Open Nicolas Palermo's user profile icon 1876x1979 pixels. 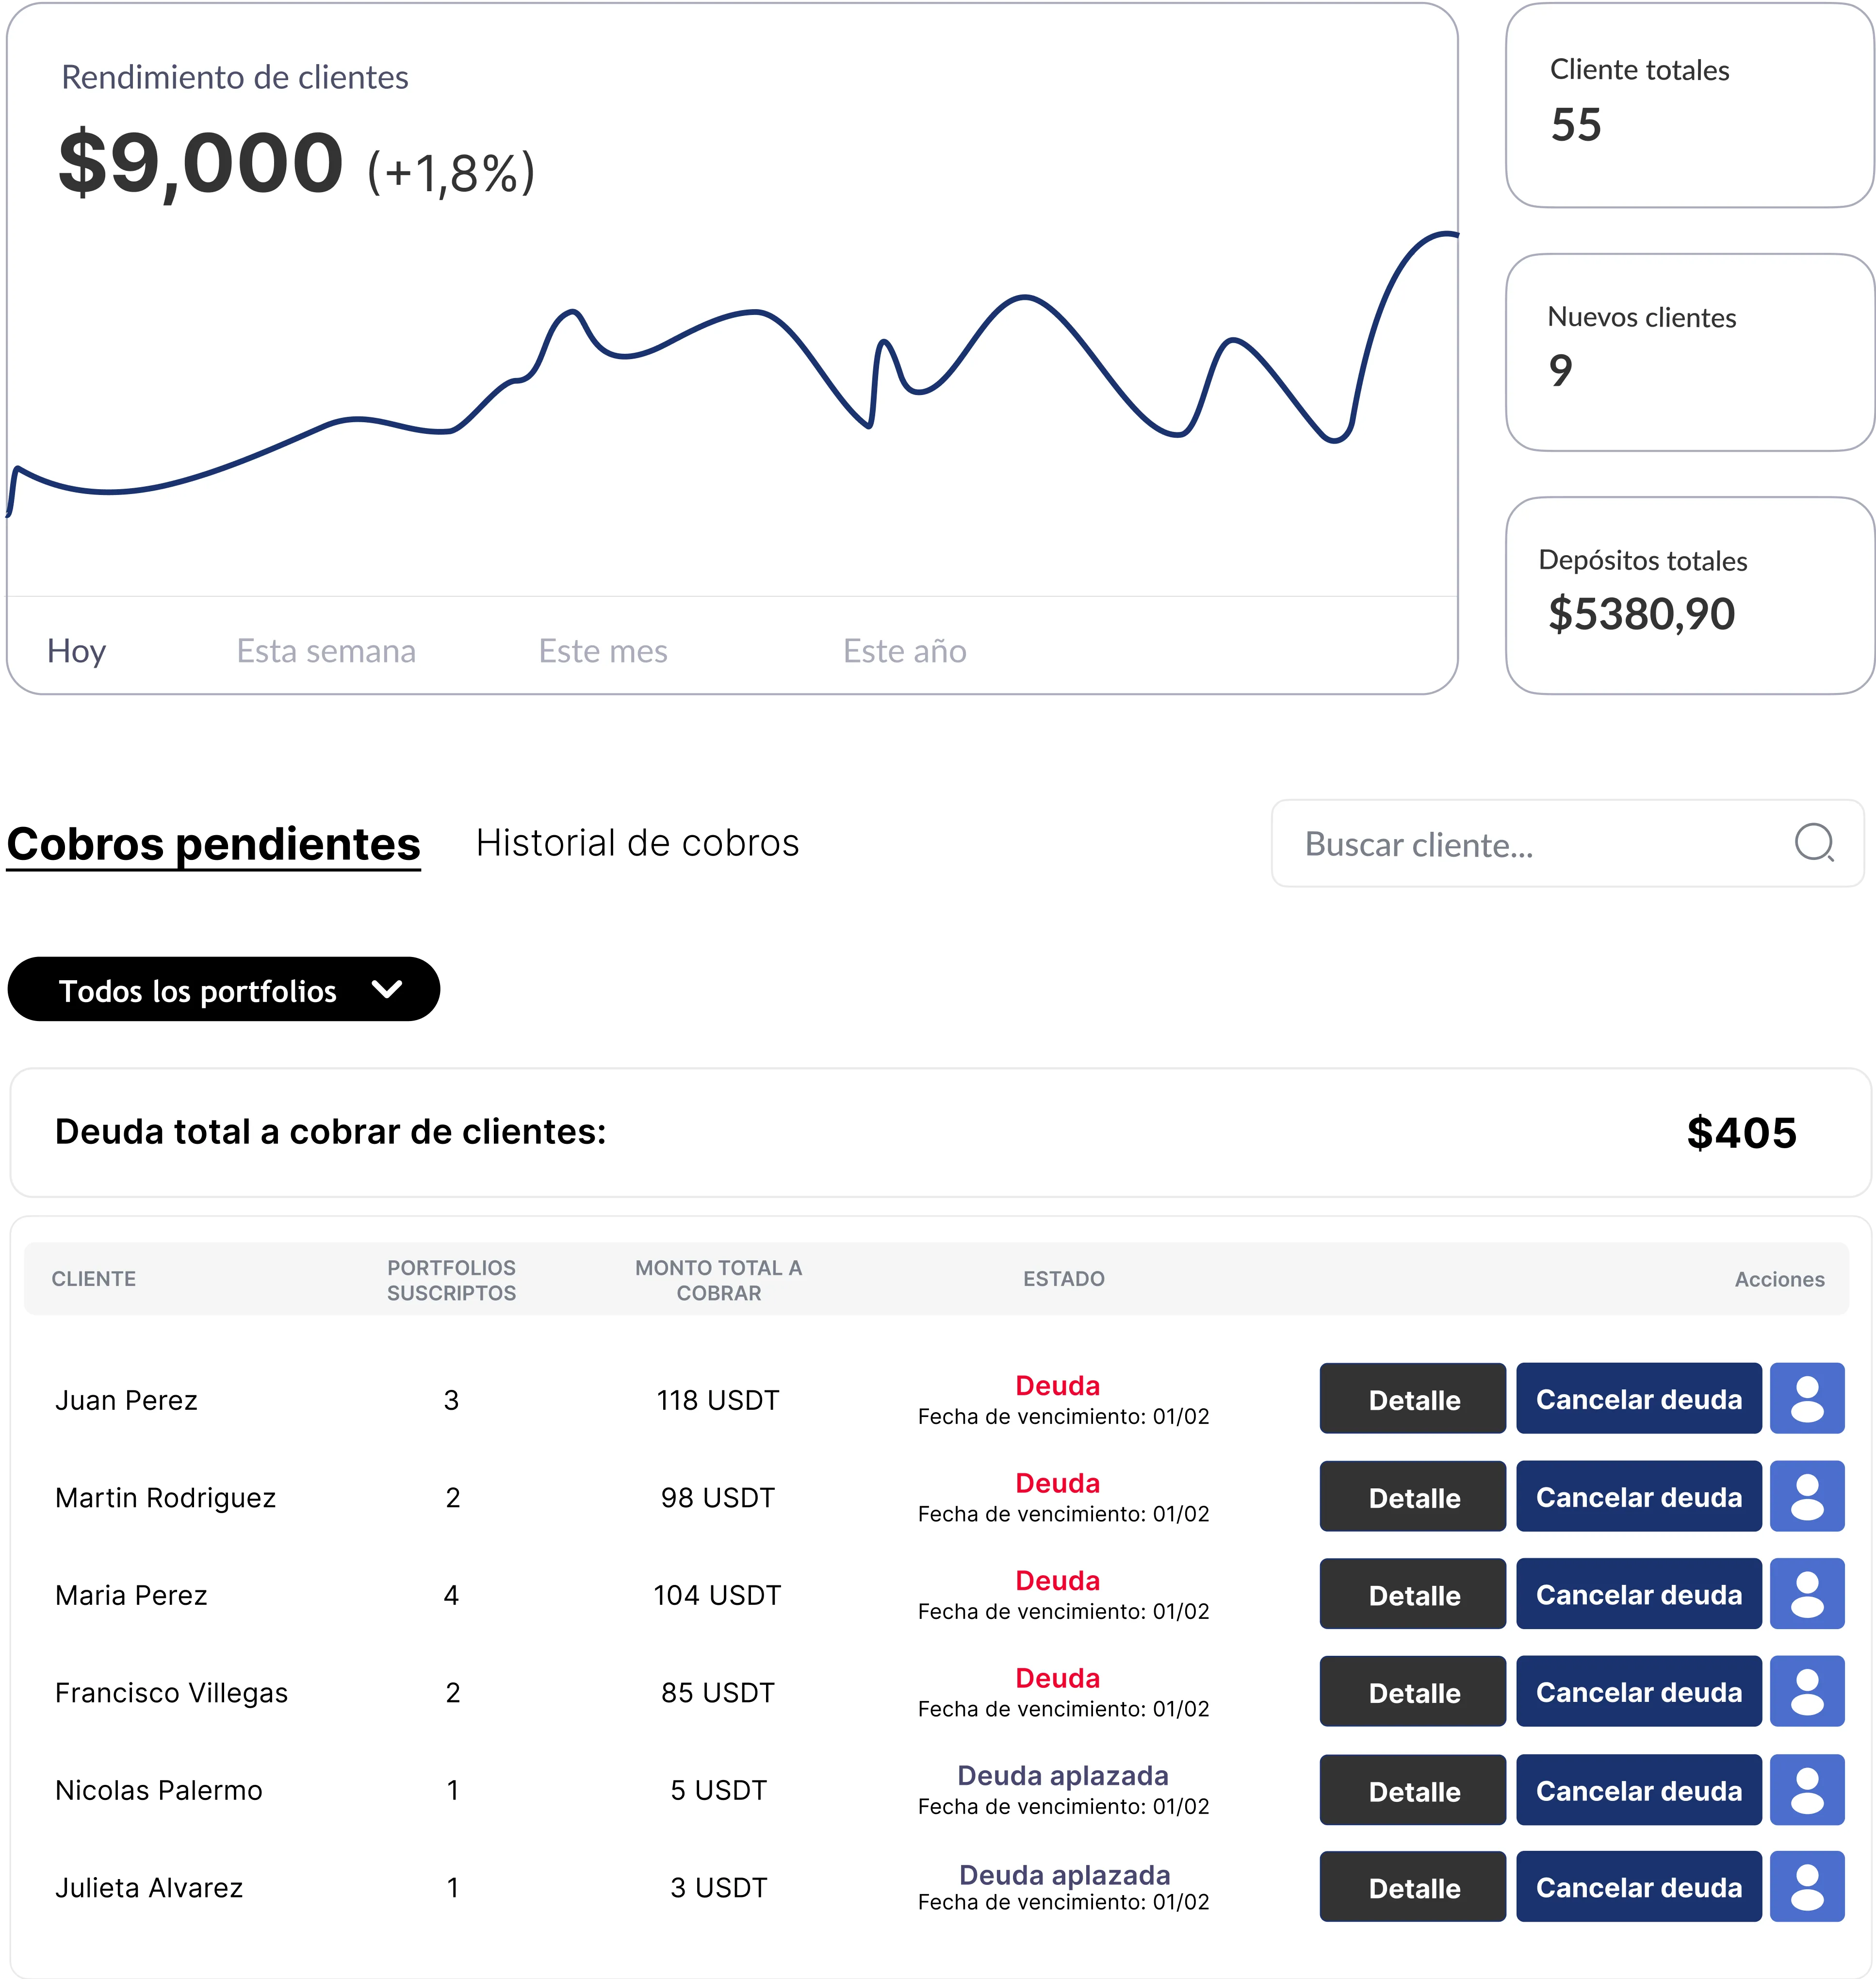pos(1806,1790)
